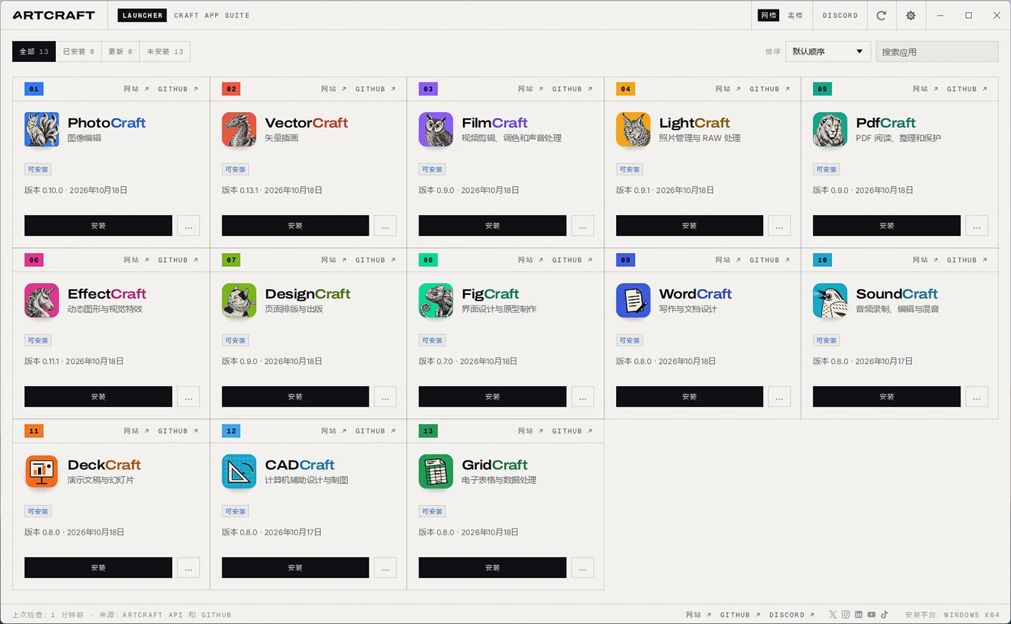Open the more options menu for FilmCraft

coord(582,226)
